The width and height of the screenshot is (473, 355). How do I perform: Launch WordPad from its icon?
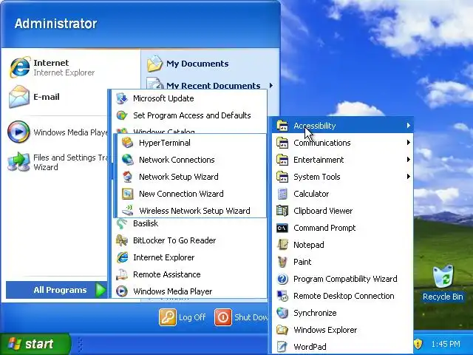point(282,347)
